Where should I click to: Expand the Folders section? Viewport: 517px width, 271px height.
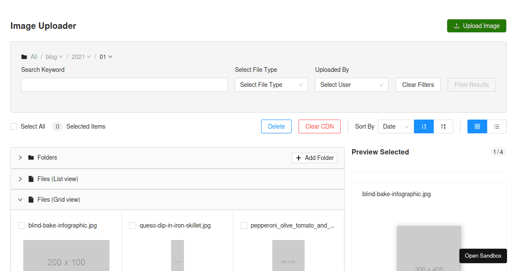tap(20, 157)
